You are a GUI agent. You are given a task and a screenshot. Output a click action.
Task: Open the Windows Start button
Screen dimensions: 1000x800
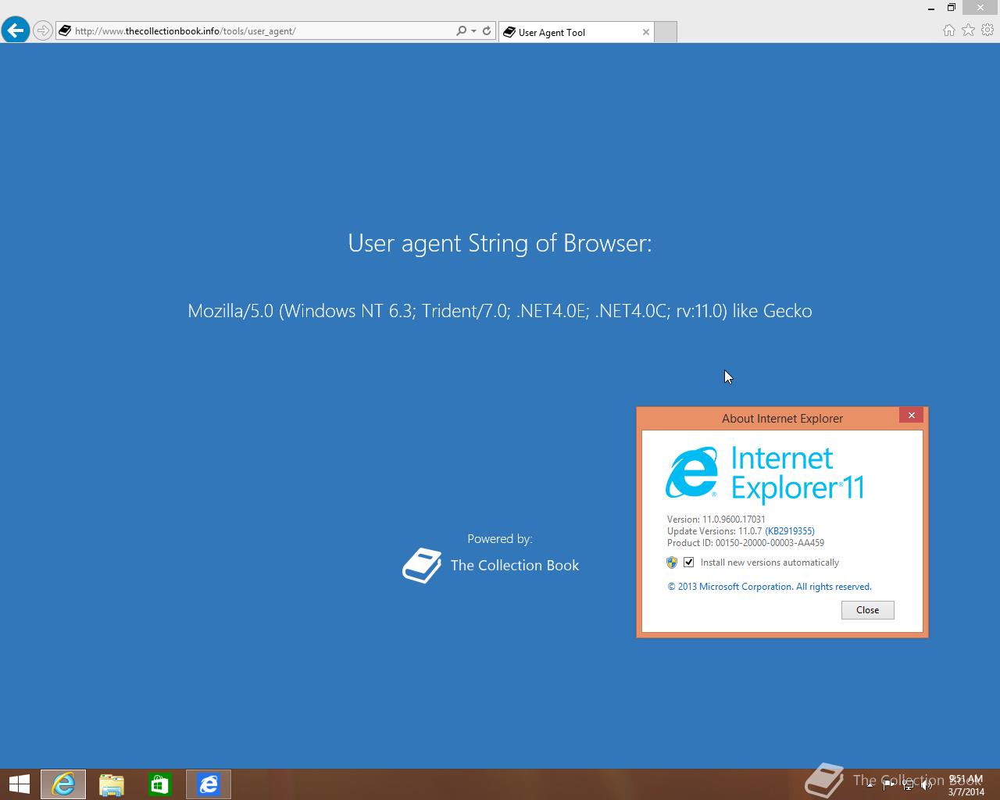click(19, 784)
